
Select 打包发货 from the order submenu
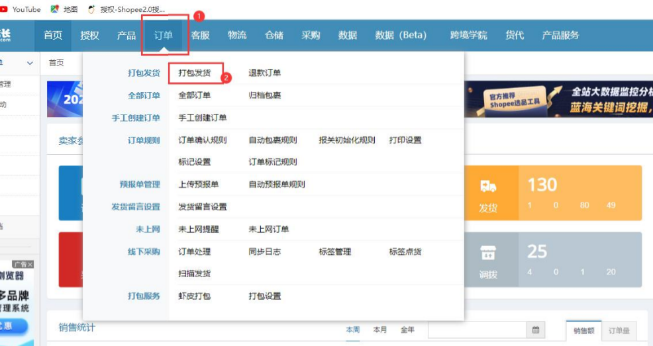point(195,73)
